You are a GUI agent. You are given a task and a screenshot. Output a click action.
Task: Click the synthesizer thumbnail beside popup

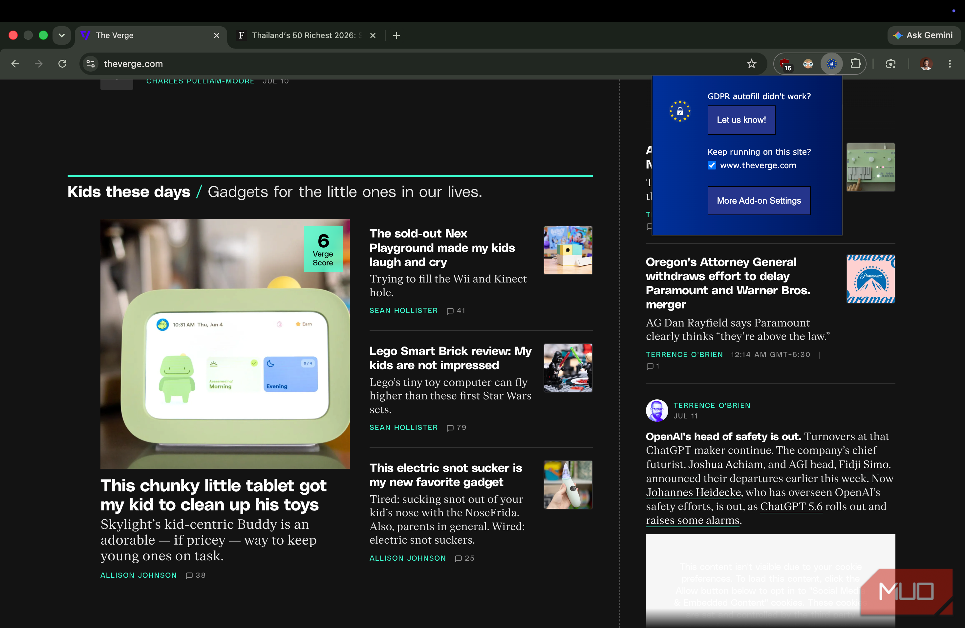[870, 167]
